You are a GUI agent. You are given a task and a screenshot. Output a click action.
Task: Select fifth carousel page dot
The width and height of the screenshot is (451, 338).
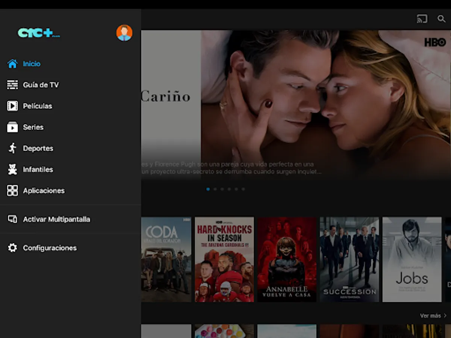pyautogui.click(x=236, y=189)
